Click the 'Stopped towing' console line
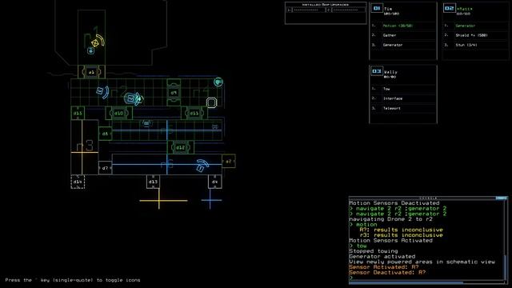The image size is (512, 288). coord(374,251)
